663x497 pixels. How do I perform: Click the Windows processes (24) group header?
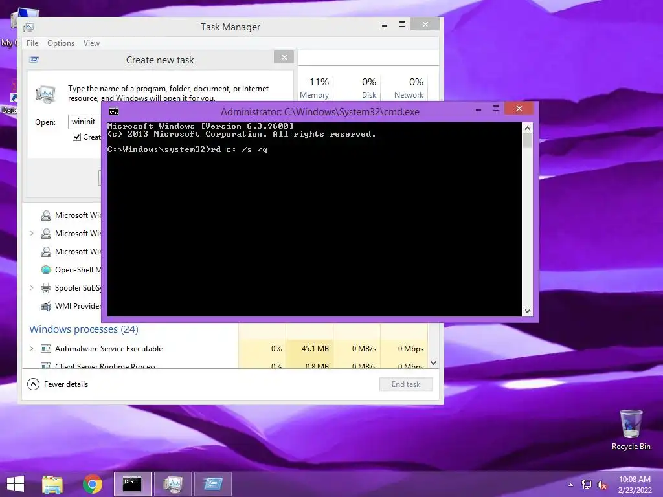click(x=84, y=329)
